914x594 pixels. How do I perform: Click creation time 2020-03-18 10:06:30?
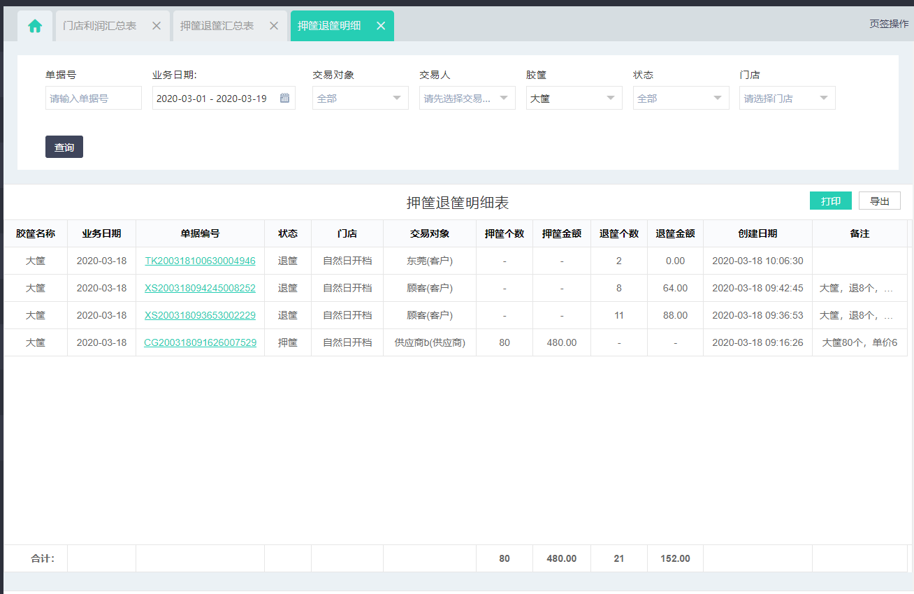pyautogui.click(x=758, y=261)
